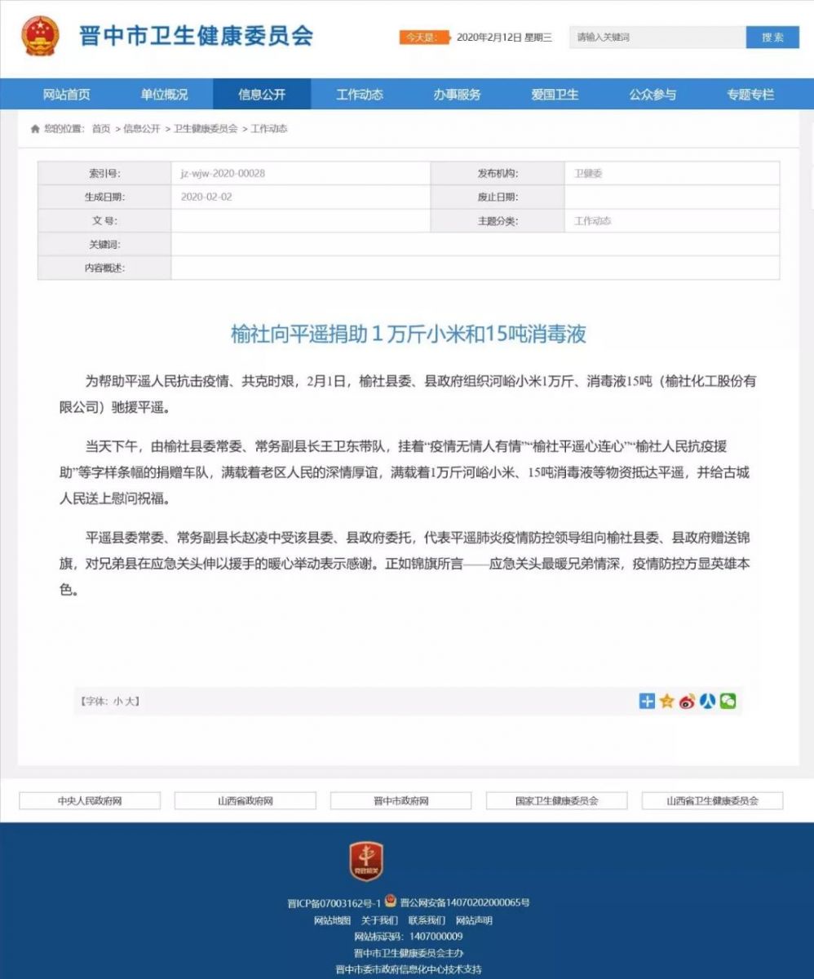Open 网站地图 link in footer
814x979 pixels.
[332, 920]
